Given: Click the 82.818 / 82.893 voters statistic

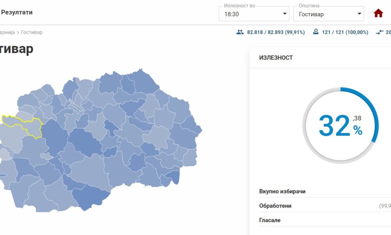Looking at the screenshot, I should click(276, 33).
